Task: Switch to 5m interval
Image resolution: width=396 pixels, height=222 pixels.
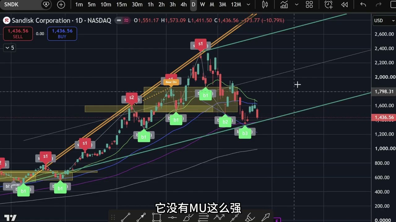Action: [92, 5]
